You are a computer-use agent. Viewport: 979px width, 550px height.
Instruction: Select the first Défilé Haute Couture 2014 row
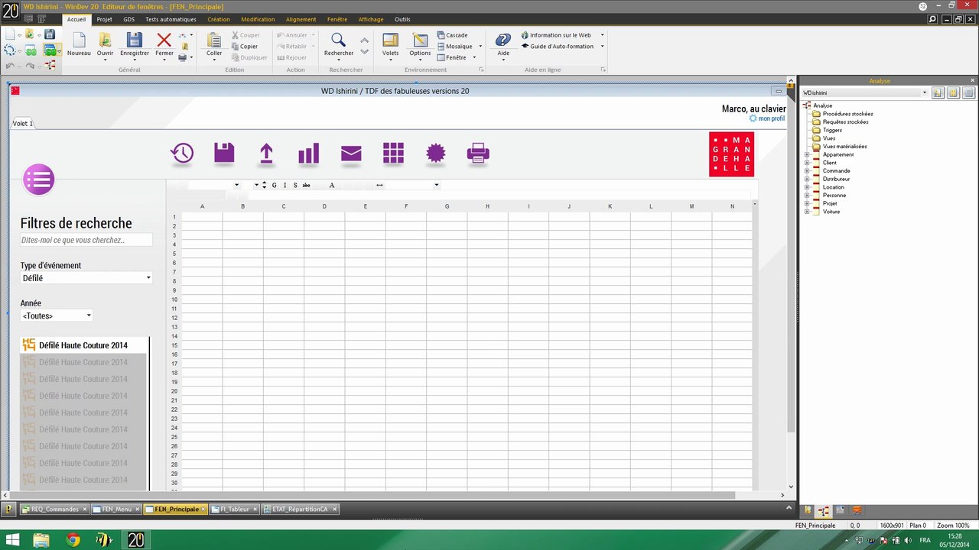(x=84, y=345)
